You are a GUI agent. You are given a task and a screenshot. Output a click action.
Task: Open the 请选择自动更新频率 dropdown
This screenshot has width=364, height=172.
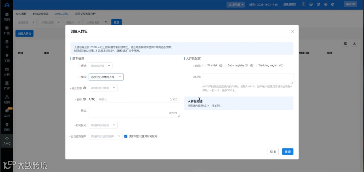[105, 136]
